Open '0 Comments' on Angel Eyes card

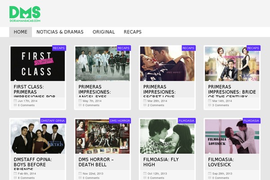91,105
